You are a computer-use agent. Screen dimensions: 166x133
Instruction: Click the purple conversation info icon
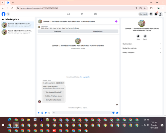pyautogui.click(x=116, y=21)
